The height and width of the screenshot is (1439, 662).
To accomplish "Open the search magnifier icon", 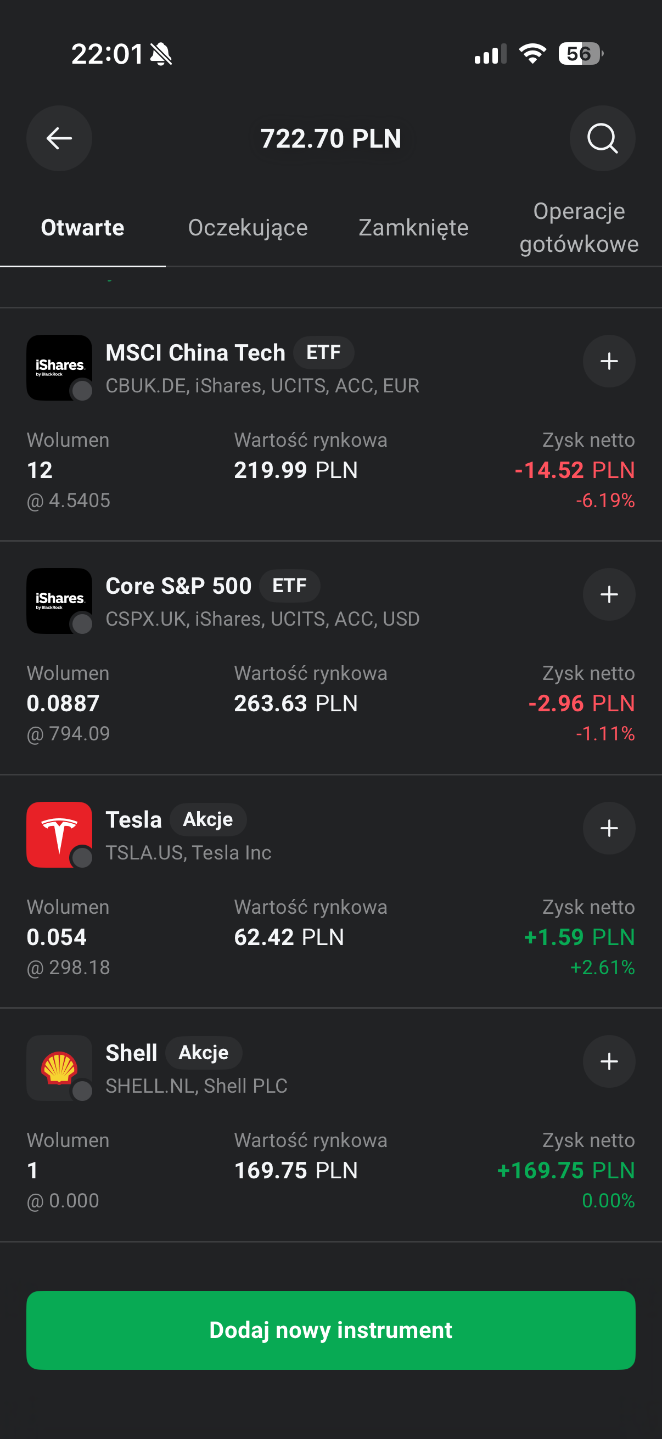I will [x=602, y=138].
